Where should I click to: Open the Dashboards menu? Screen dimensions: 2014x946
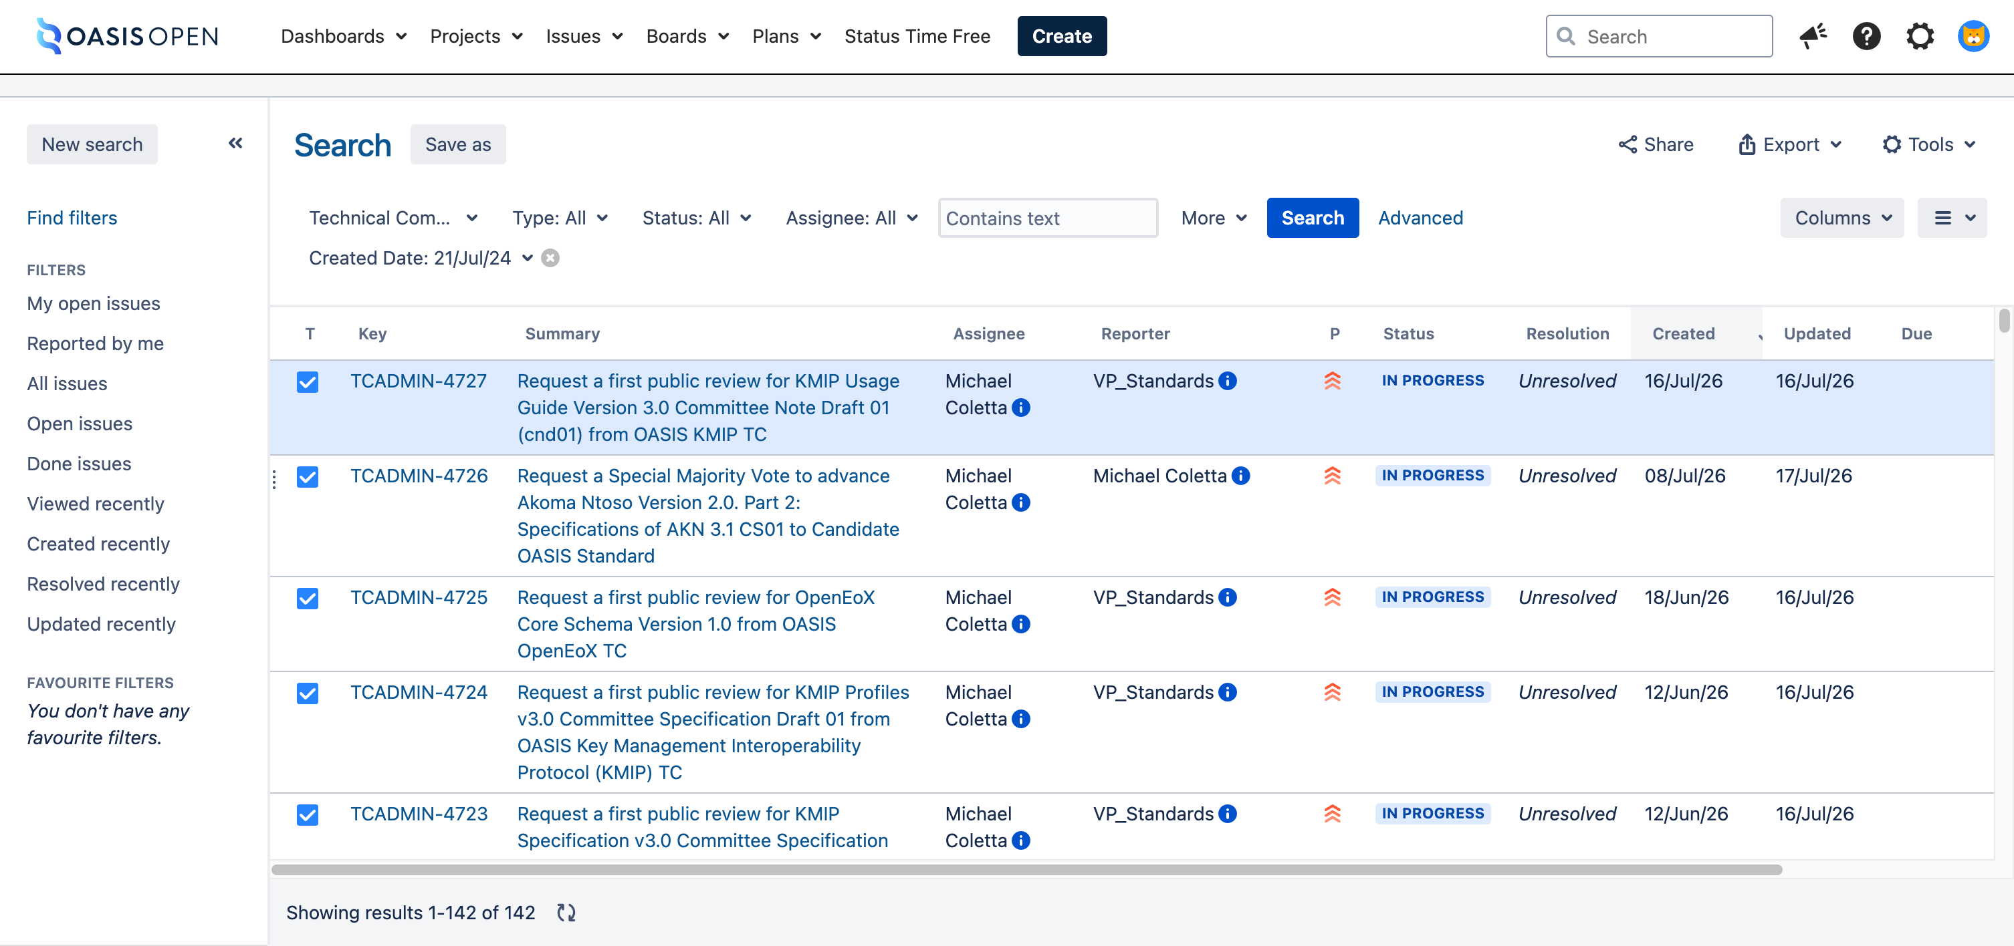(343, 36)
